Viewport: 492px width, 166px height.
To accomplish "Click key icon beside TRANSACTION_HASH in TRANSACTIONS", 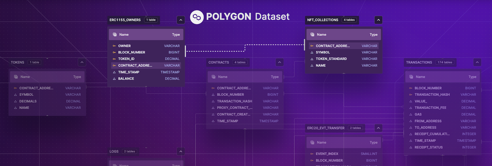I will pos(411,95).
